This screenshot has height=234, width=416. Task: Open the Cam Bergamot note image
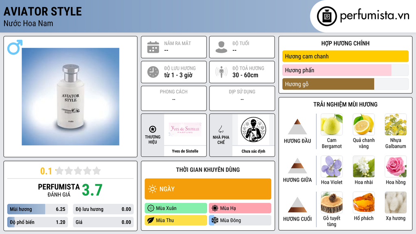331,124
